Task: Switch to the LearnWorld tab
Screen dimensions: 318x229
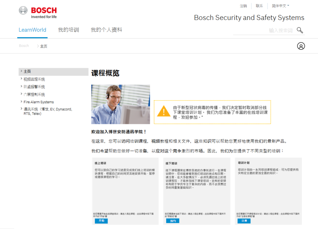Action: pyautogui.click(x=32, y=30)
